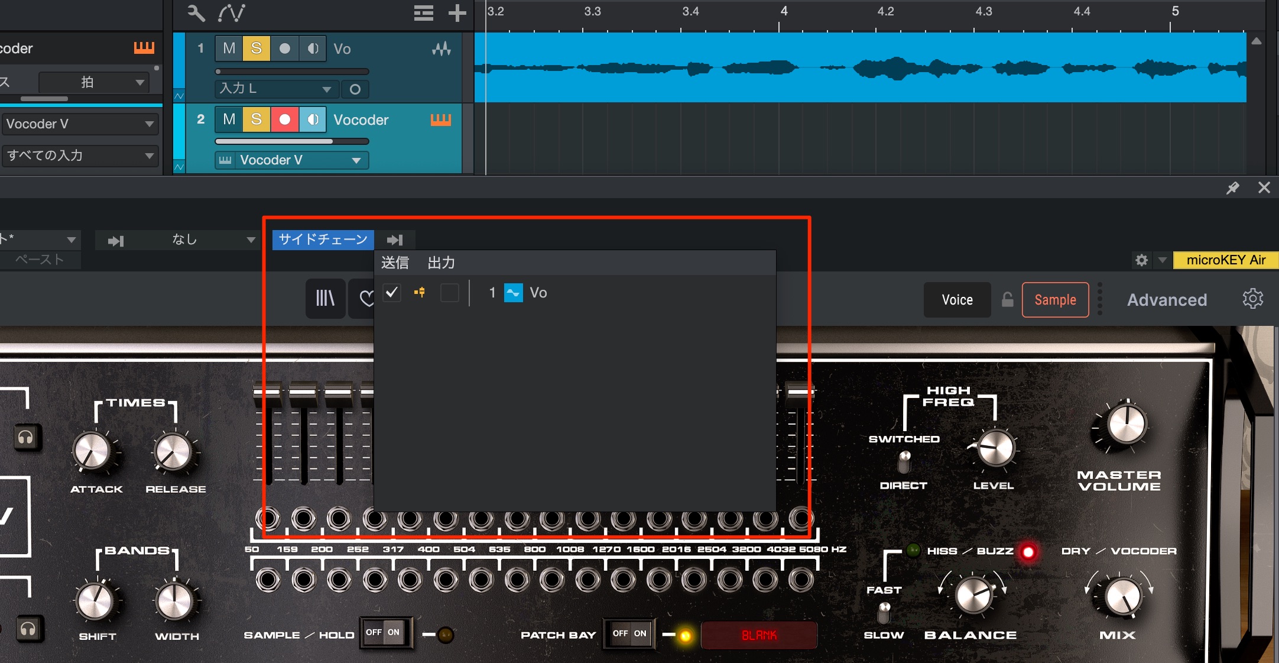Click the Advanced button

(1167, 300)
